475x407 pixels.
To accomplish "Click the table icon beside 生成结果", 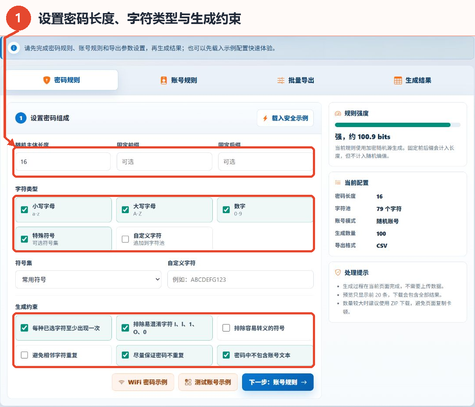I will 398,80.
